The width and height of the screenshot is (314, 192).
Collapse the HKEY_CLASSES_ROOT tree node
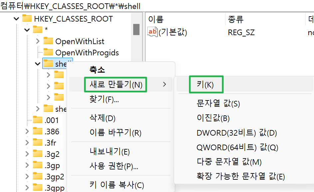coord(16,19)
